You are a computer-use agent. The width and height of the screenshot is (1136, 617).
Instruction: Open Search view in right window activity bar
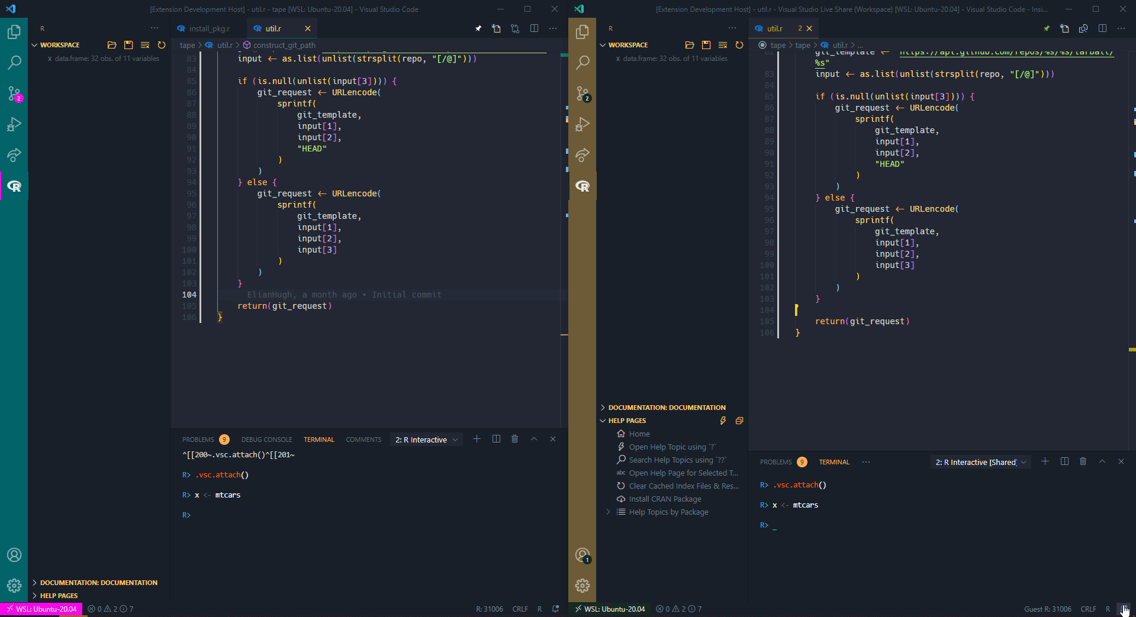(583, 62)
